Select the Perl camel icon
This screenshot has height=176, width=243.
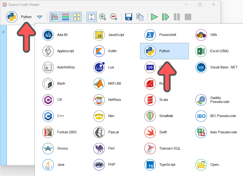point(99,149)
